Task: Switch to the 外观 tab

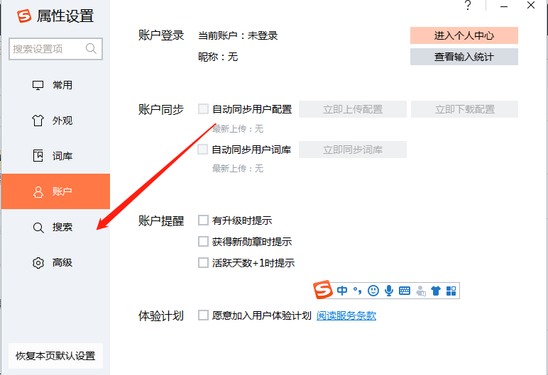Action: point(55,121)
